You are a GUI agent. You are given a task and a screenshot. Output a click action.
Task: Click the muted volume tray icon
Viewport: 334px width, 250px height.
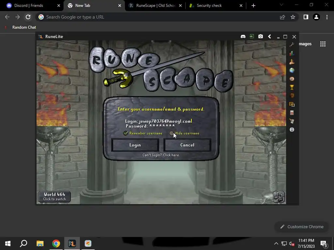pyautogui.click(x=292, y=243)
